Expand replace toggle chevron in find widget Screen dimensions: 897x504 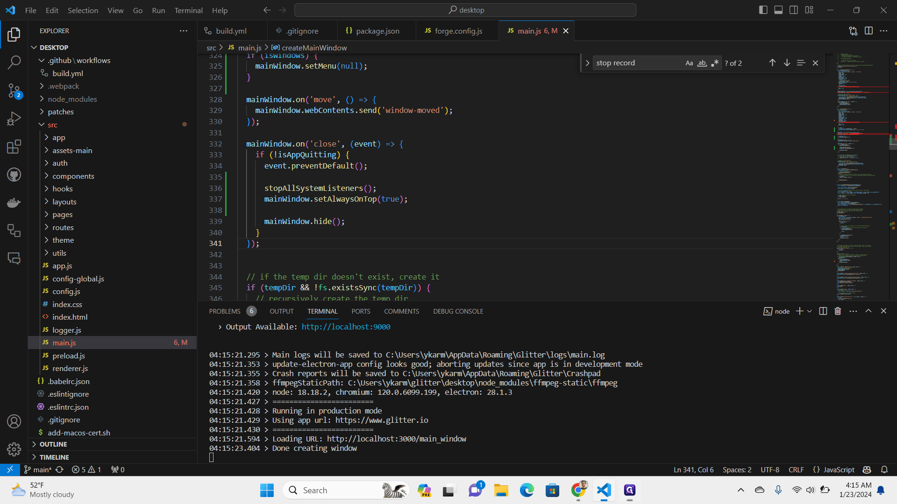click(x=587, y=63)
